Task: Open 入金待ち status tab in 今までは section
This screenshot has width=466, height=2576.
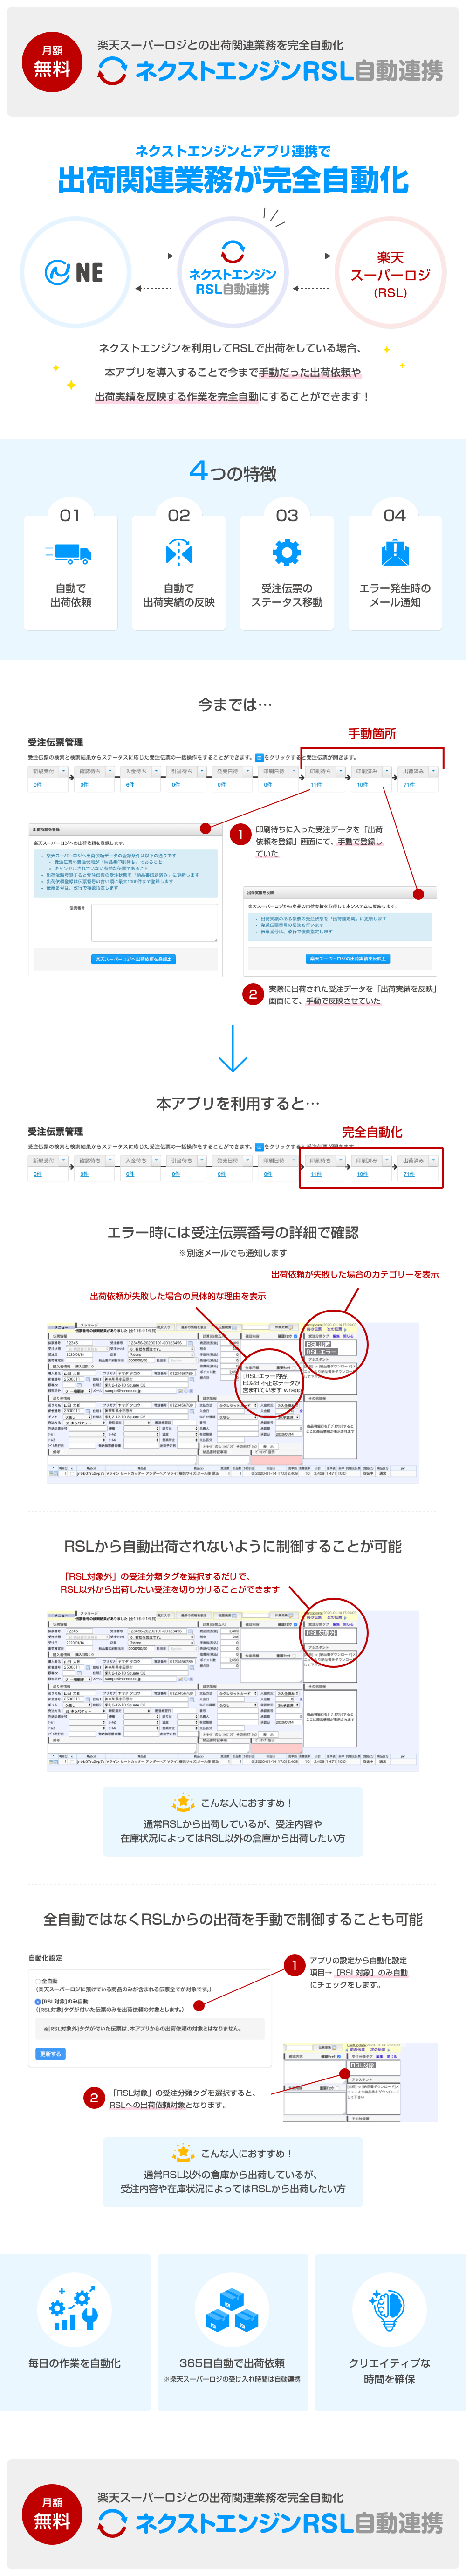Action: pyautogui.click(x=135, y=771)
